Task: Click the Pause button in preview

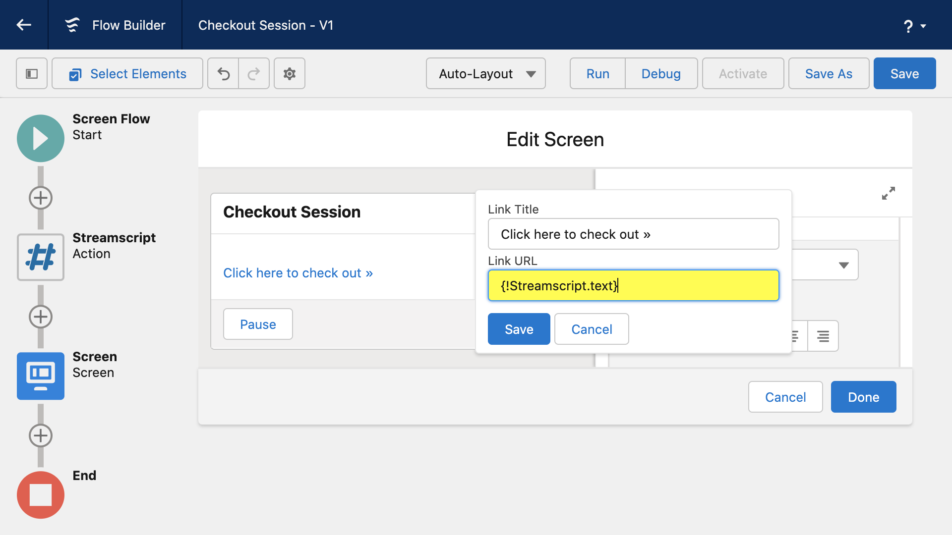Action: tap(258, 324)
